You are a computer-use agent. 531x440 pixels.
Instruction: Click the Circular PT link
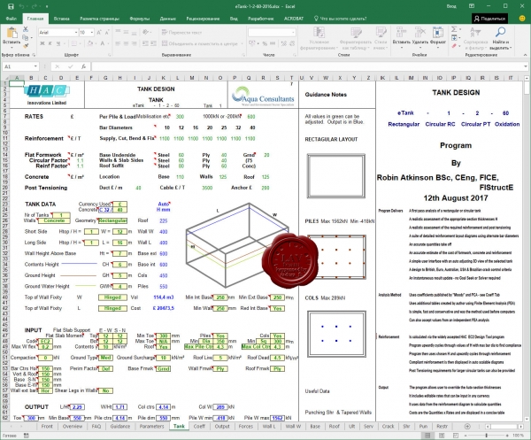click(475, 124)
